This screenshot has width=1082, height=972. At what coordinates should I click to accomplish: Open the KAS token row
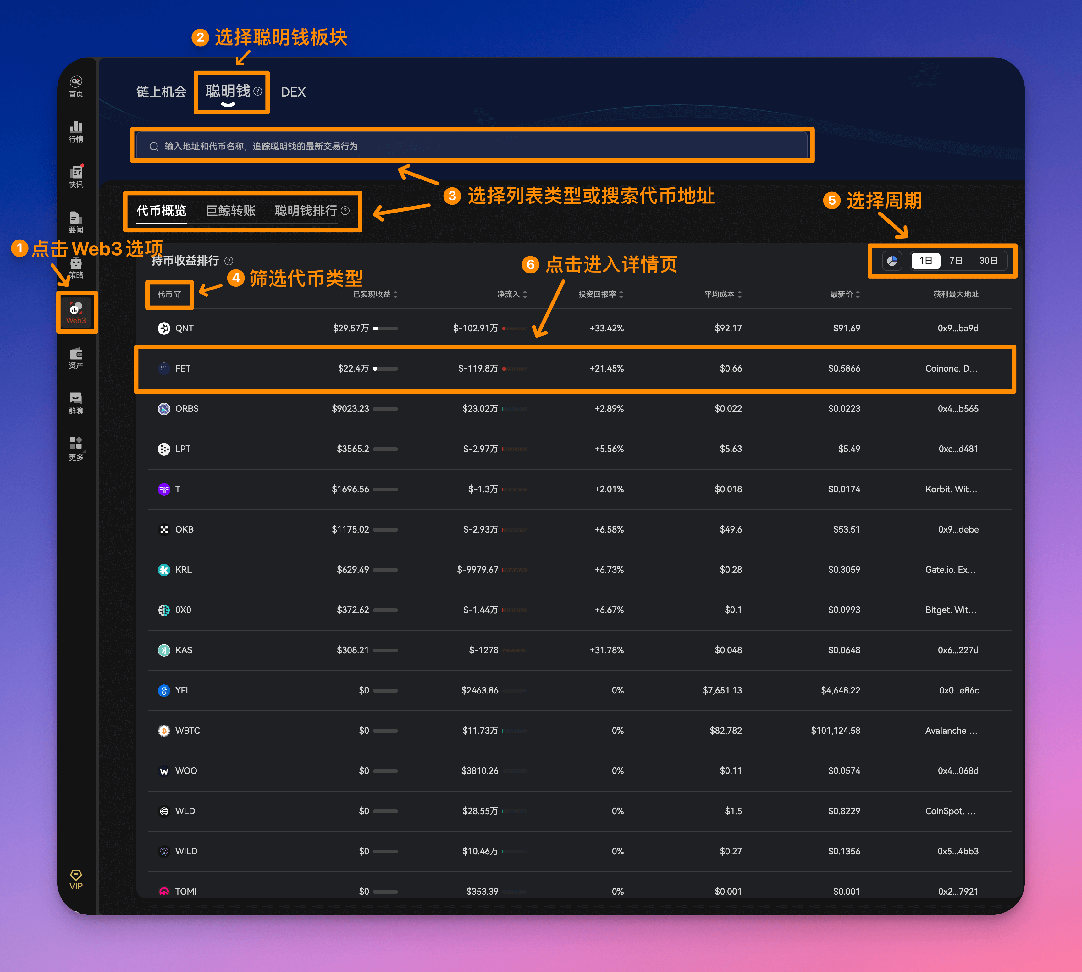(579, 650)
